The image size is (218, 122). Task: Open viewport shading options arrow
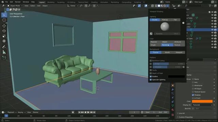pyautogui.click(x=168, y=6)
